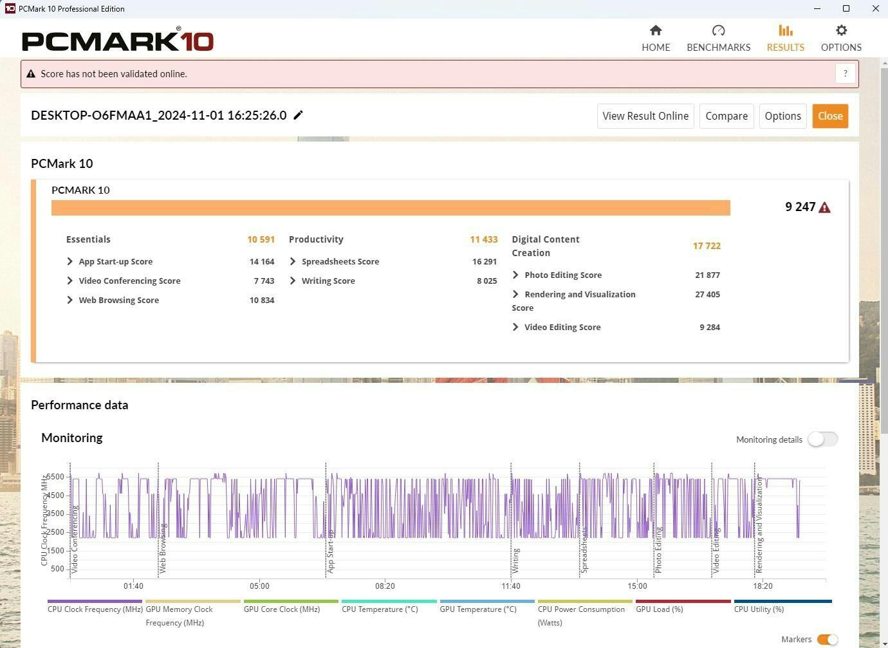Screen dimensions: 888x648
Task: Expand Web Browsing Score
Action: [x=69, y=300]
